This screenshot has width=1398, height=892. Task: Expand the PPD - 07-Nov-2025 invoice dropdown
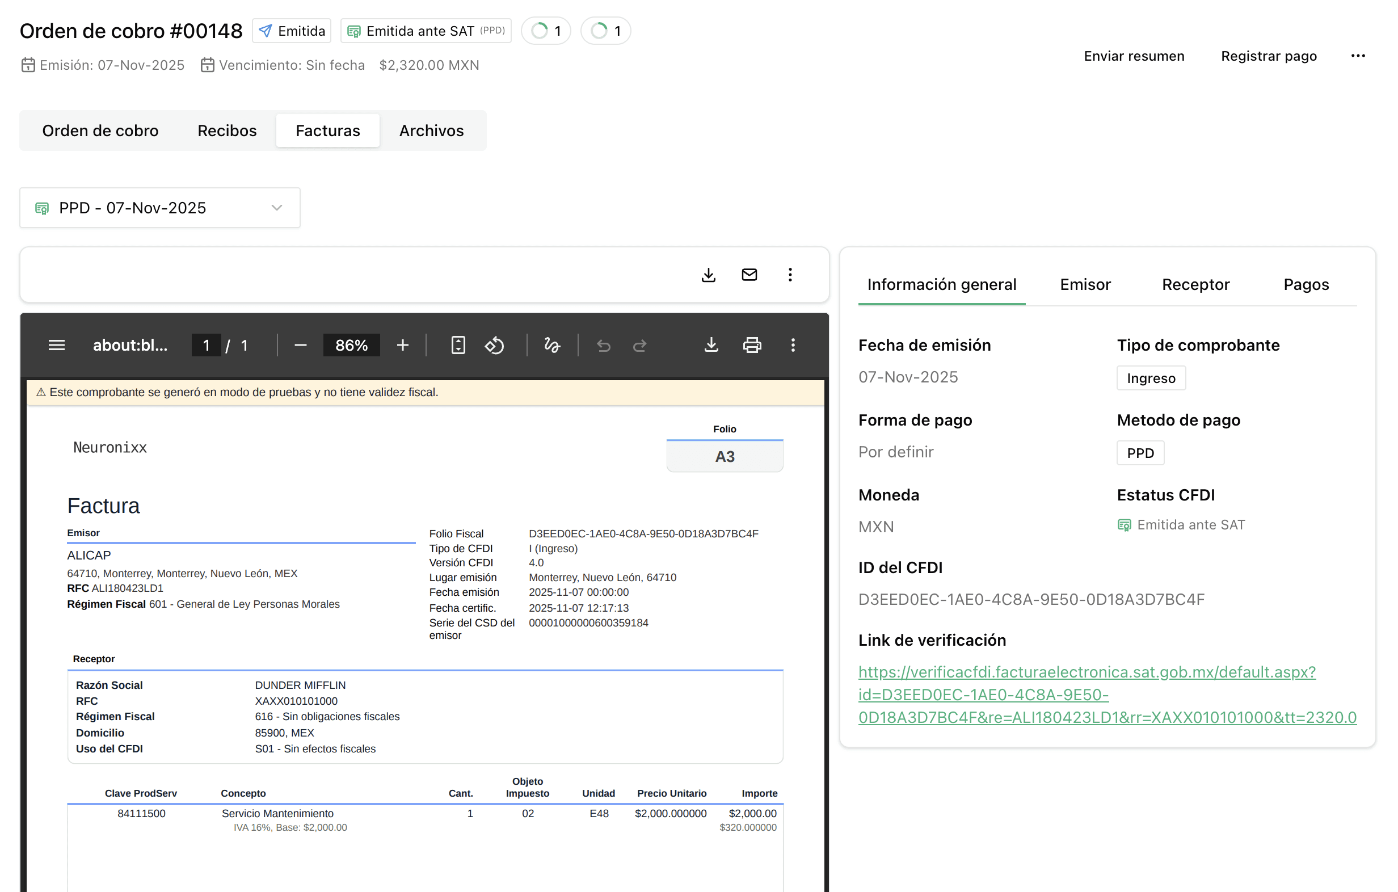point(159,208)
